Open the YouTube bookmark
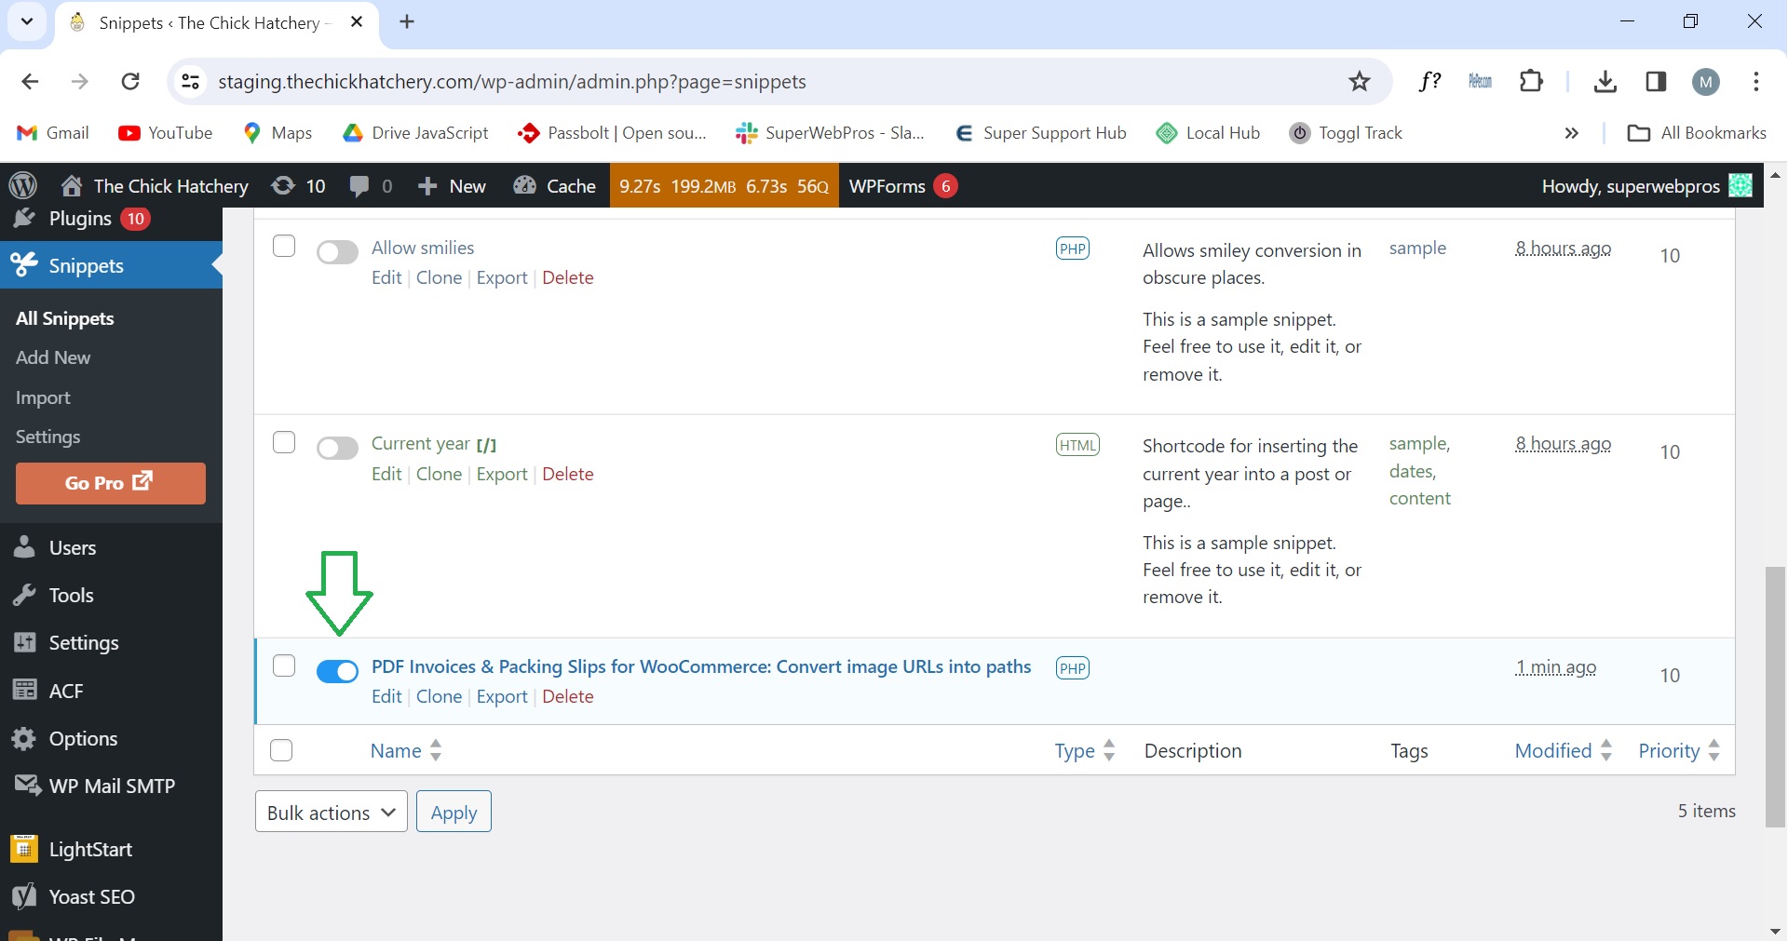Viewport: 1788px width, 941px height. (166, 133)
